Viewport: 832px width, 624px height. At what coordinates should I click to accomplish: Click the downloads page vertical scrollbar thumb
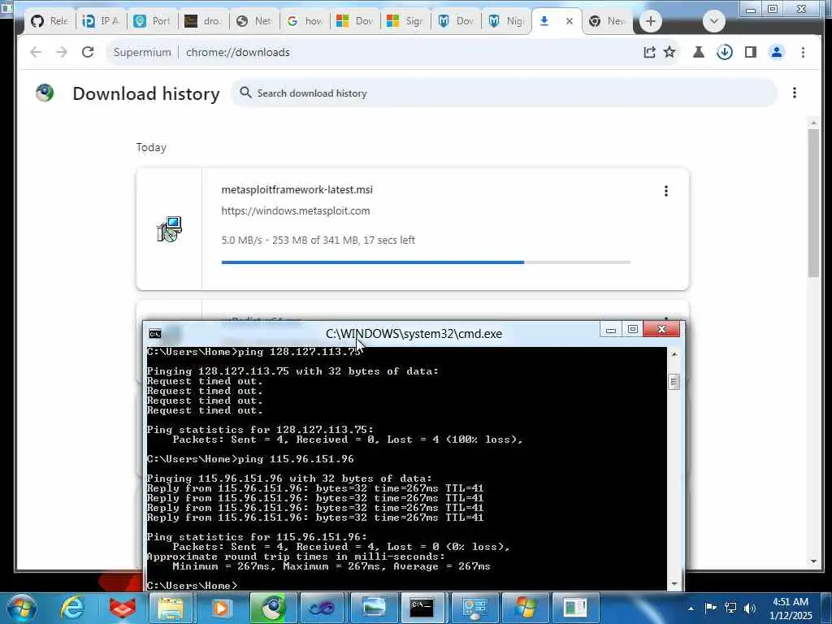pos(814,201)
